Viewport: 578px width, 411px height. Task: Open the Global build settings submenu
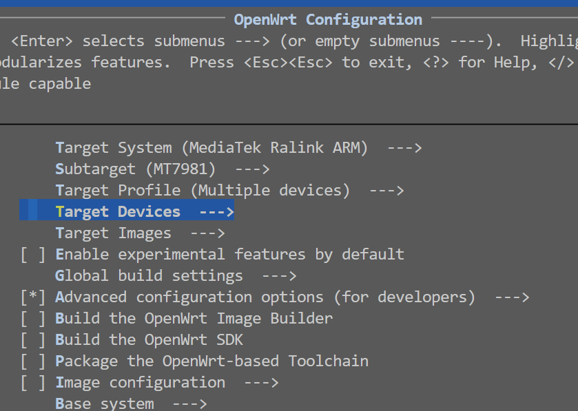click(176, 276)
